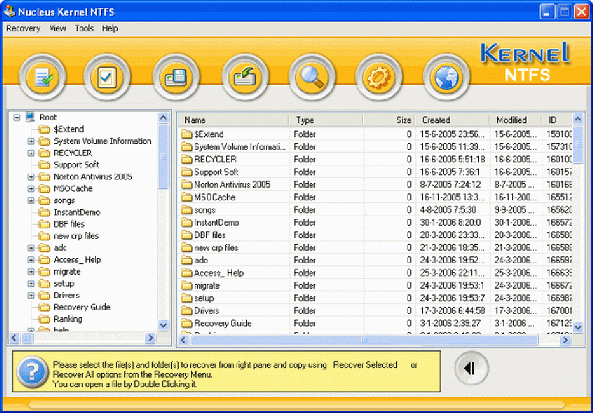Sort by Created column header
The height and width of the screenshot is (413, 593).
pyautogui.click(x=452, y=120)
